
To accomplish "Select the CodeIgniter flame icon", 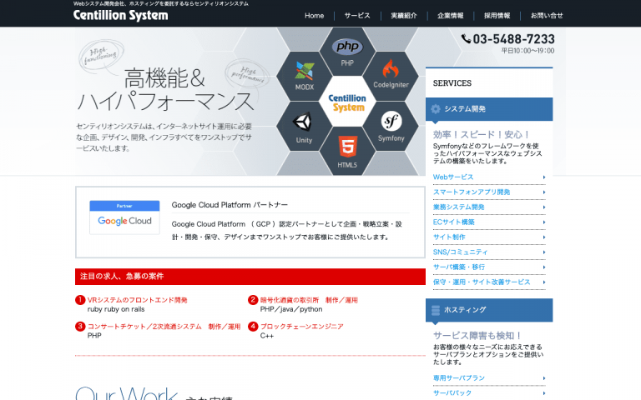I will [x=391, y=68].
